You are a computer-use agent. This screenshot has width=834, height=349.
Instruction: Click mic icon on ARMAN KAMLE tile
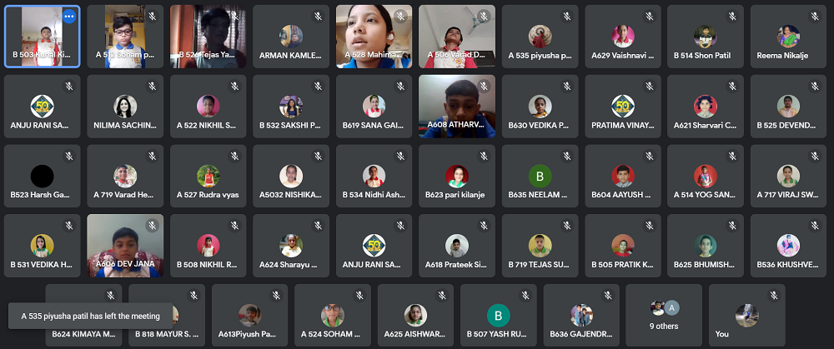click(318, 17)
